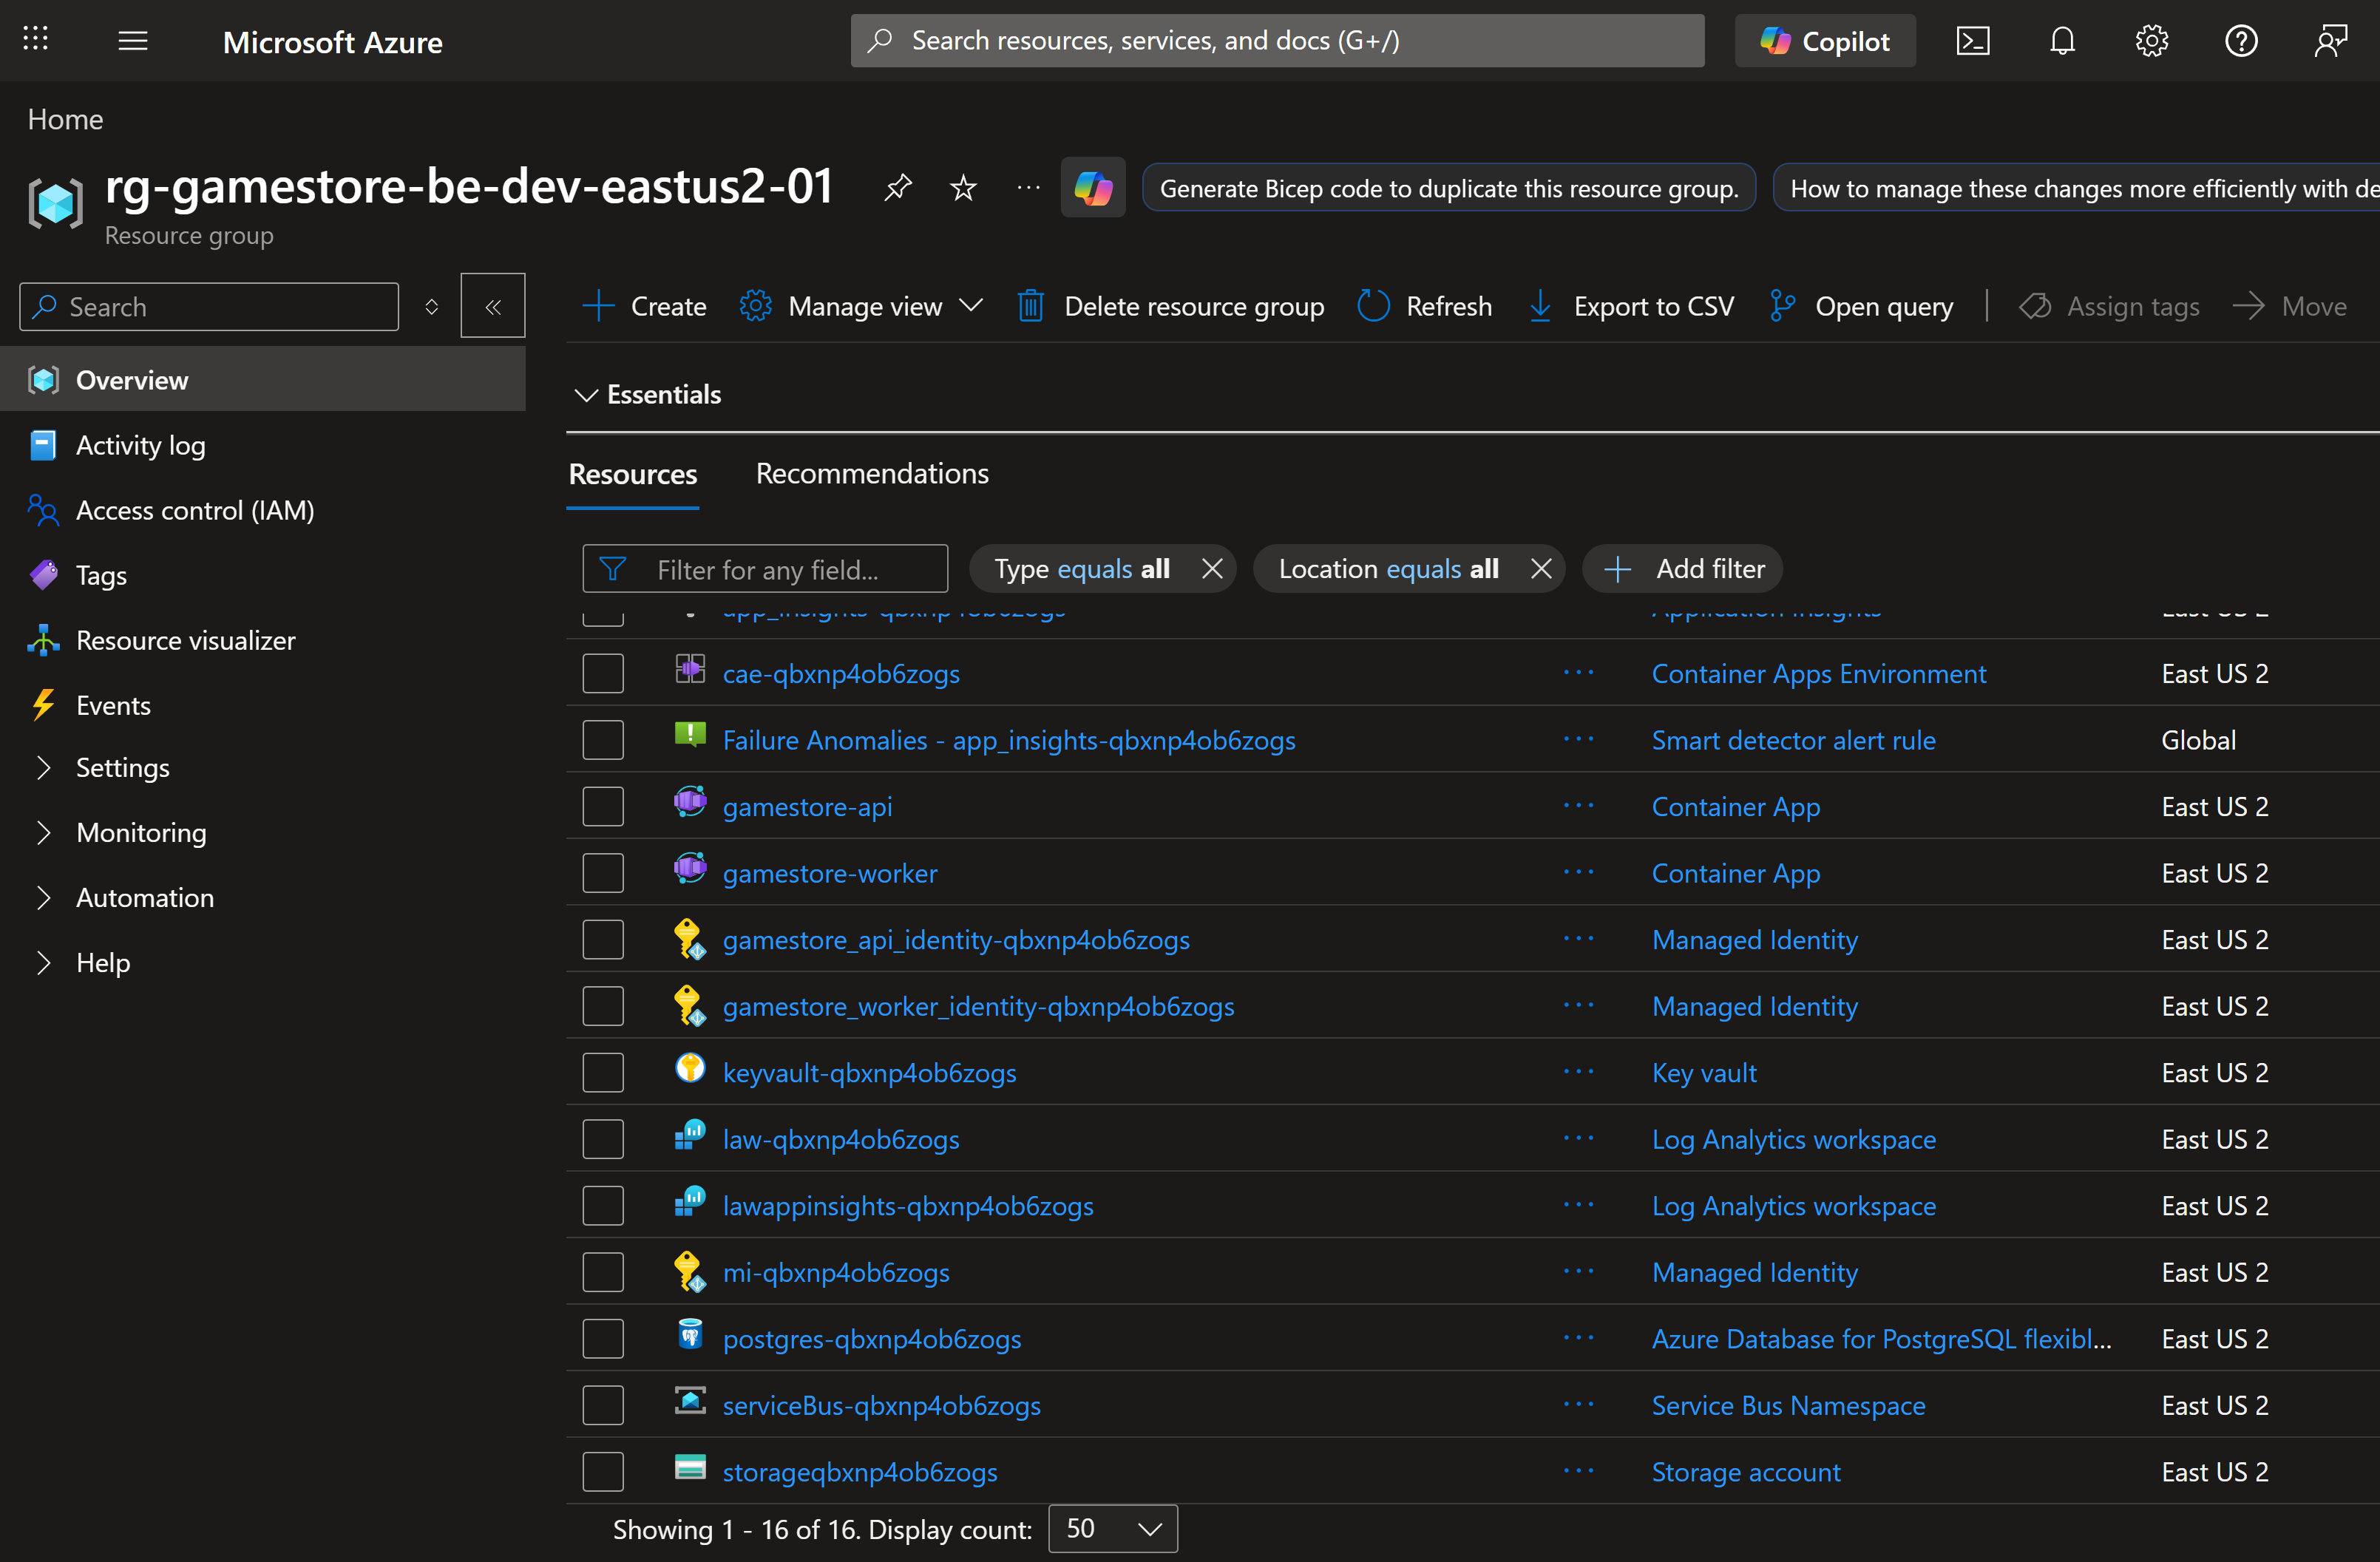
Task: Click the law-qbxnp4ob6zogs workspace icon
Action: point(690,1135)
